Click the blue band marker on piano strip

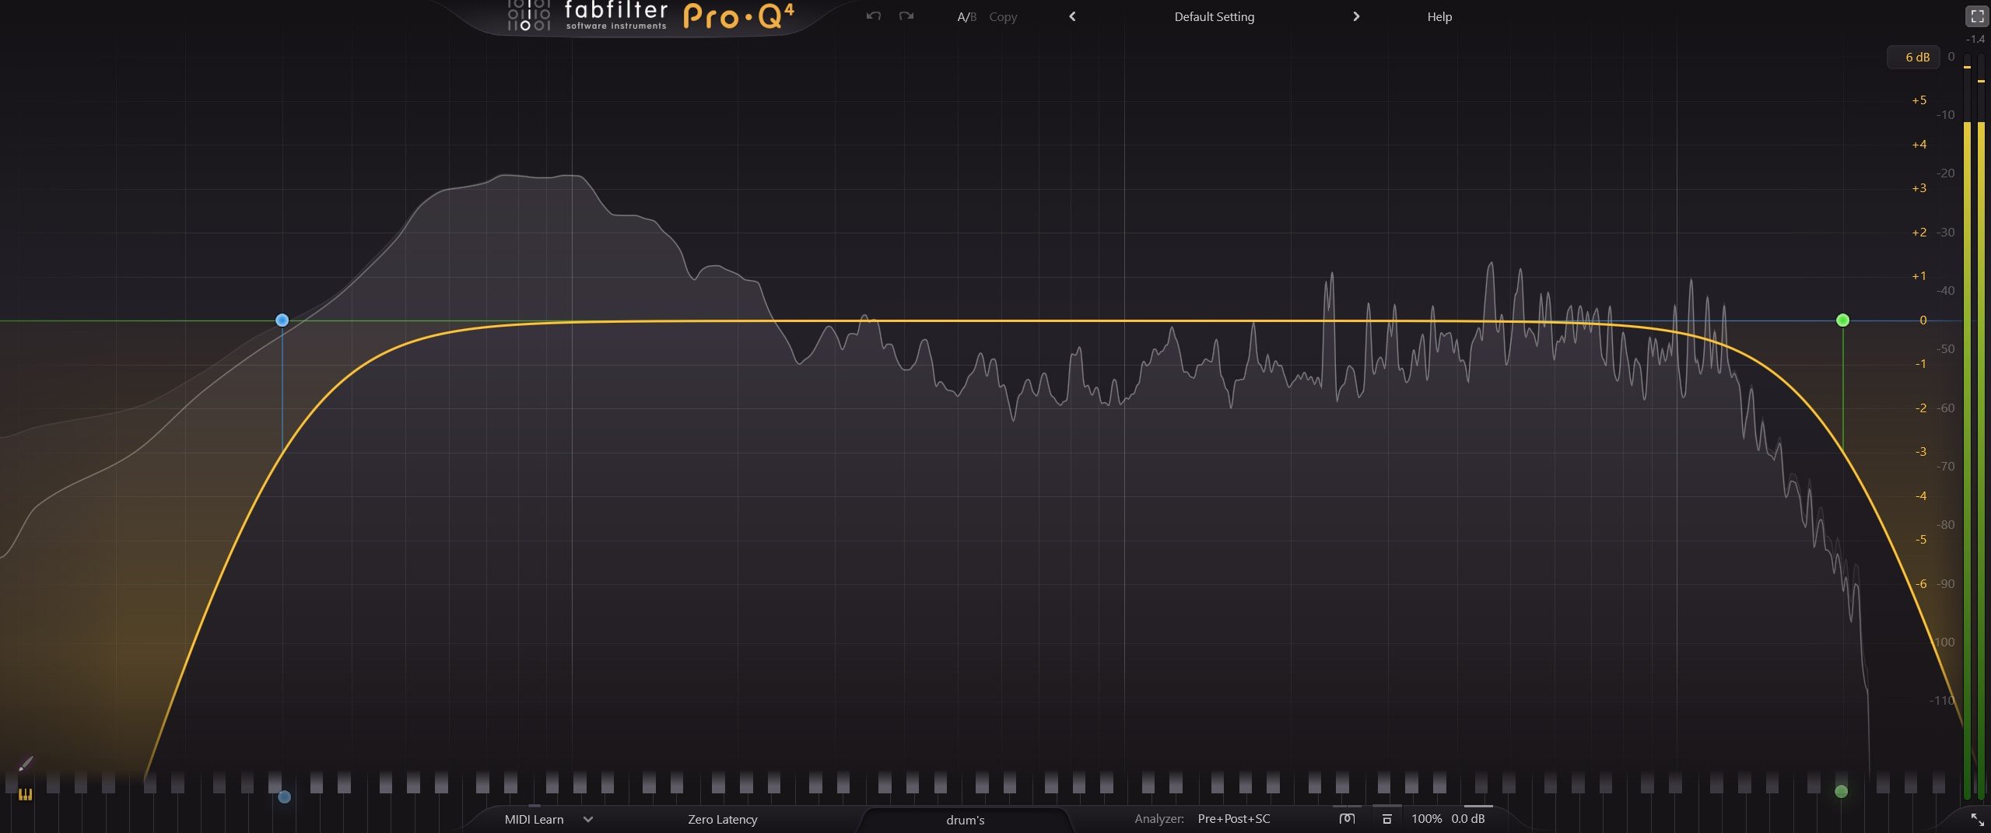tap(284, 796)
